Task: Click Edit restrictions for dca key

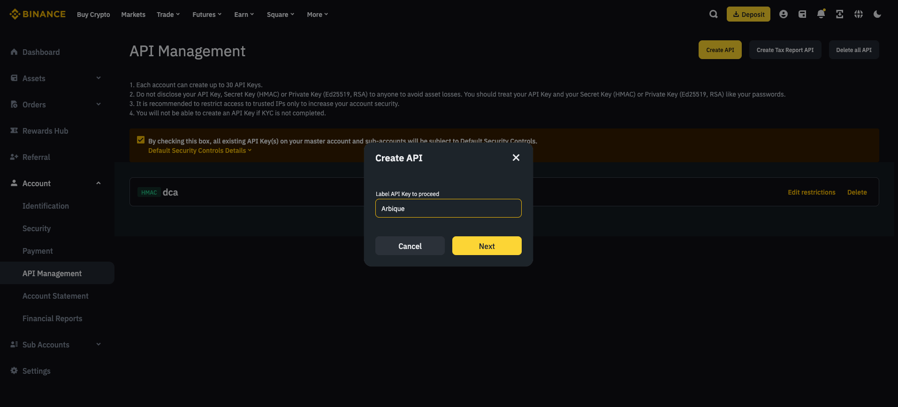Action: 812,192
